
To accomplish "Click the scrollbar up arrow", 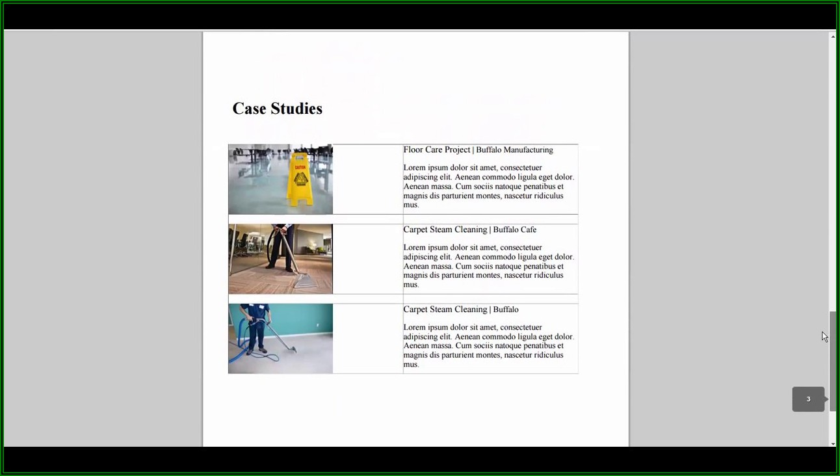I will (833, 36).
